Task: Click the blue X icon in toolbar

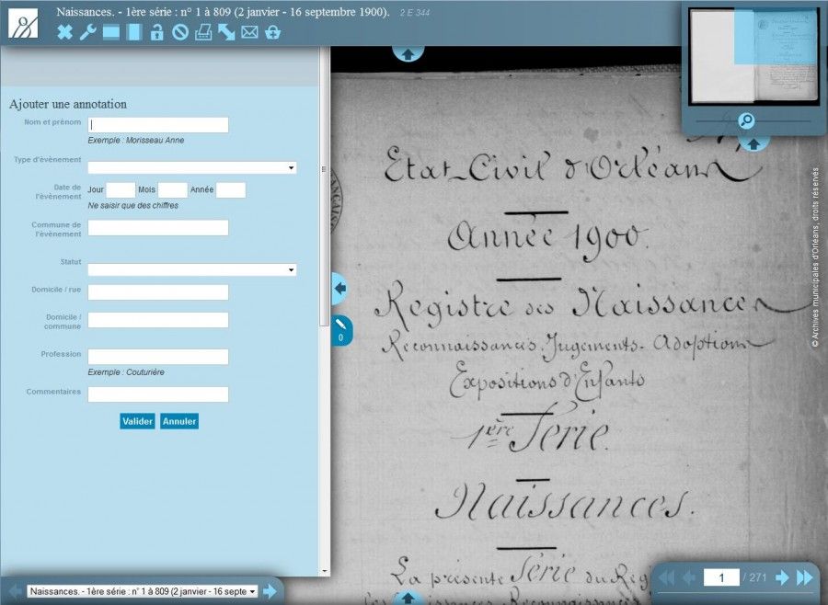Action: [64, 33]
